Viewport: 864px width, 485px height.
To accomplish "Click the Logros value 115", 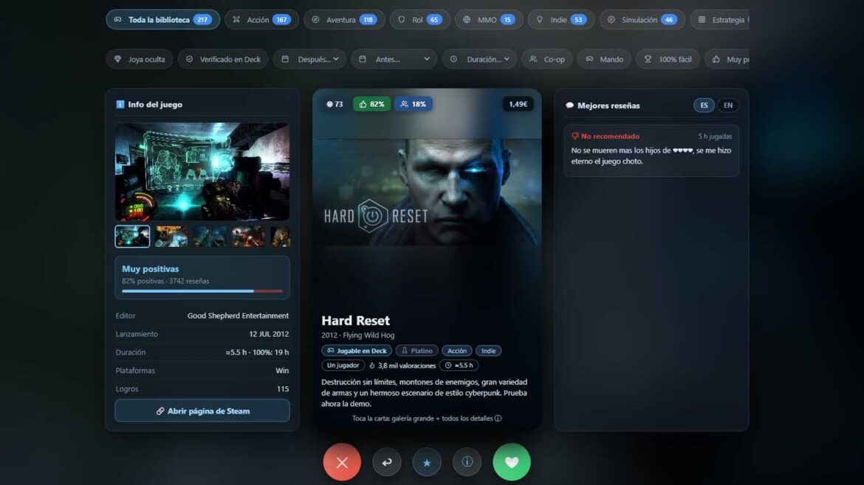I will click(283, 388).
